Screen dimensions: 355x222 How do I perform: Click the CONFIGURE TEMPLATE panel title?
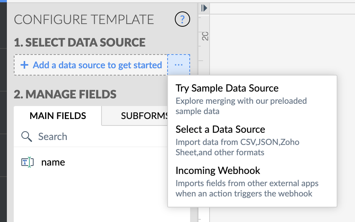tap(84, 19)
